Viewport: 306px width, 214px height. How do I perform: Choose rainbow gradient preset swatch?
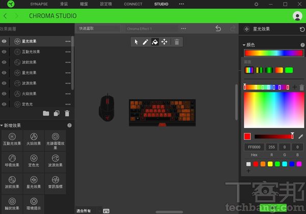pos(249,70)
